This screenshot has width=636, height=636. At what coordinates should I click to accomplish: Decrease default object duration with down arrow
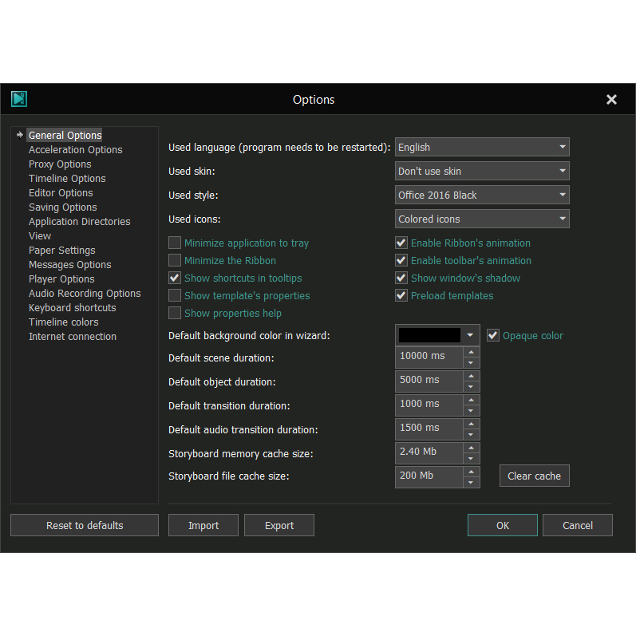tap(471, 387)
